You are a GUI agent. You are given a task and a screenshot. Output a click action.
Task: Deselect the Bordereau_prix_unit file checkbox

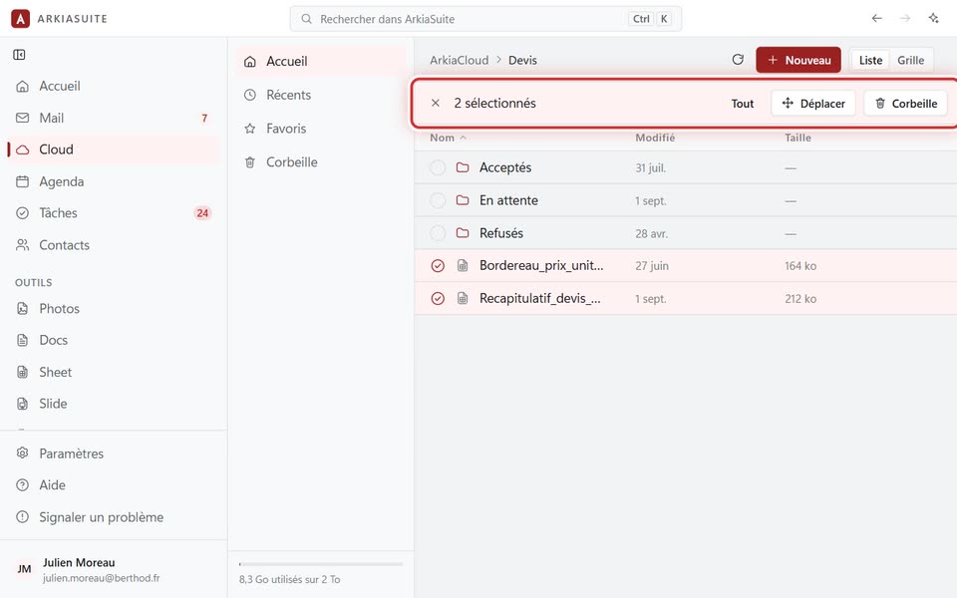coord(438,265)
